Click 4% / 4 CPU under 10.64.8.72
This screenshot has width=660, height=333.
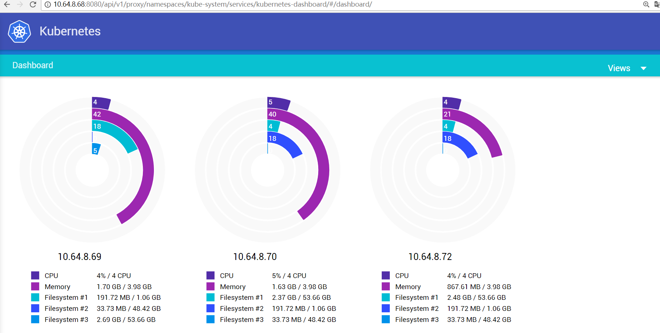[464, 275]
